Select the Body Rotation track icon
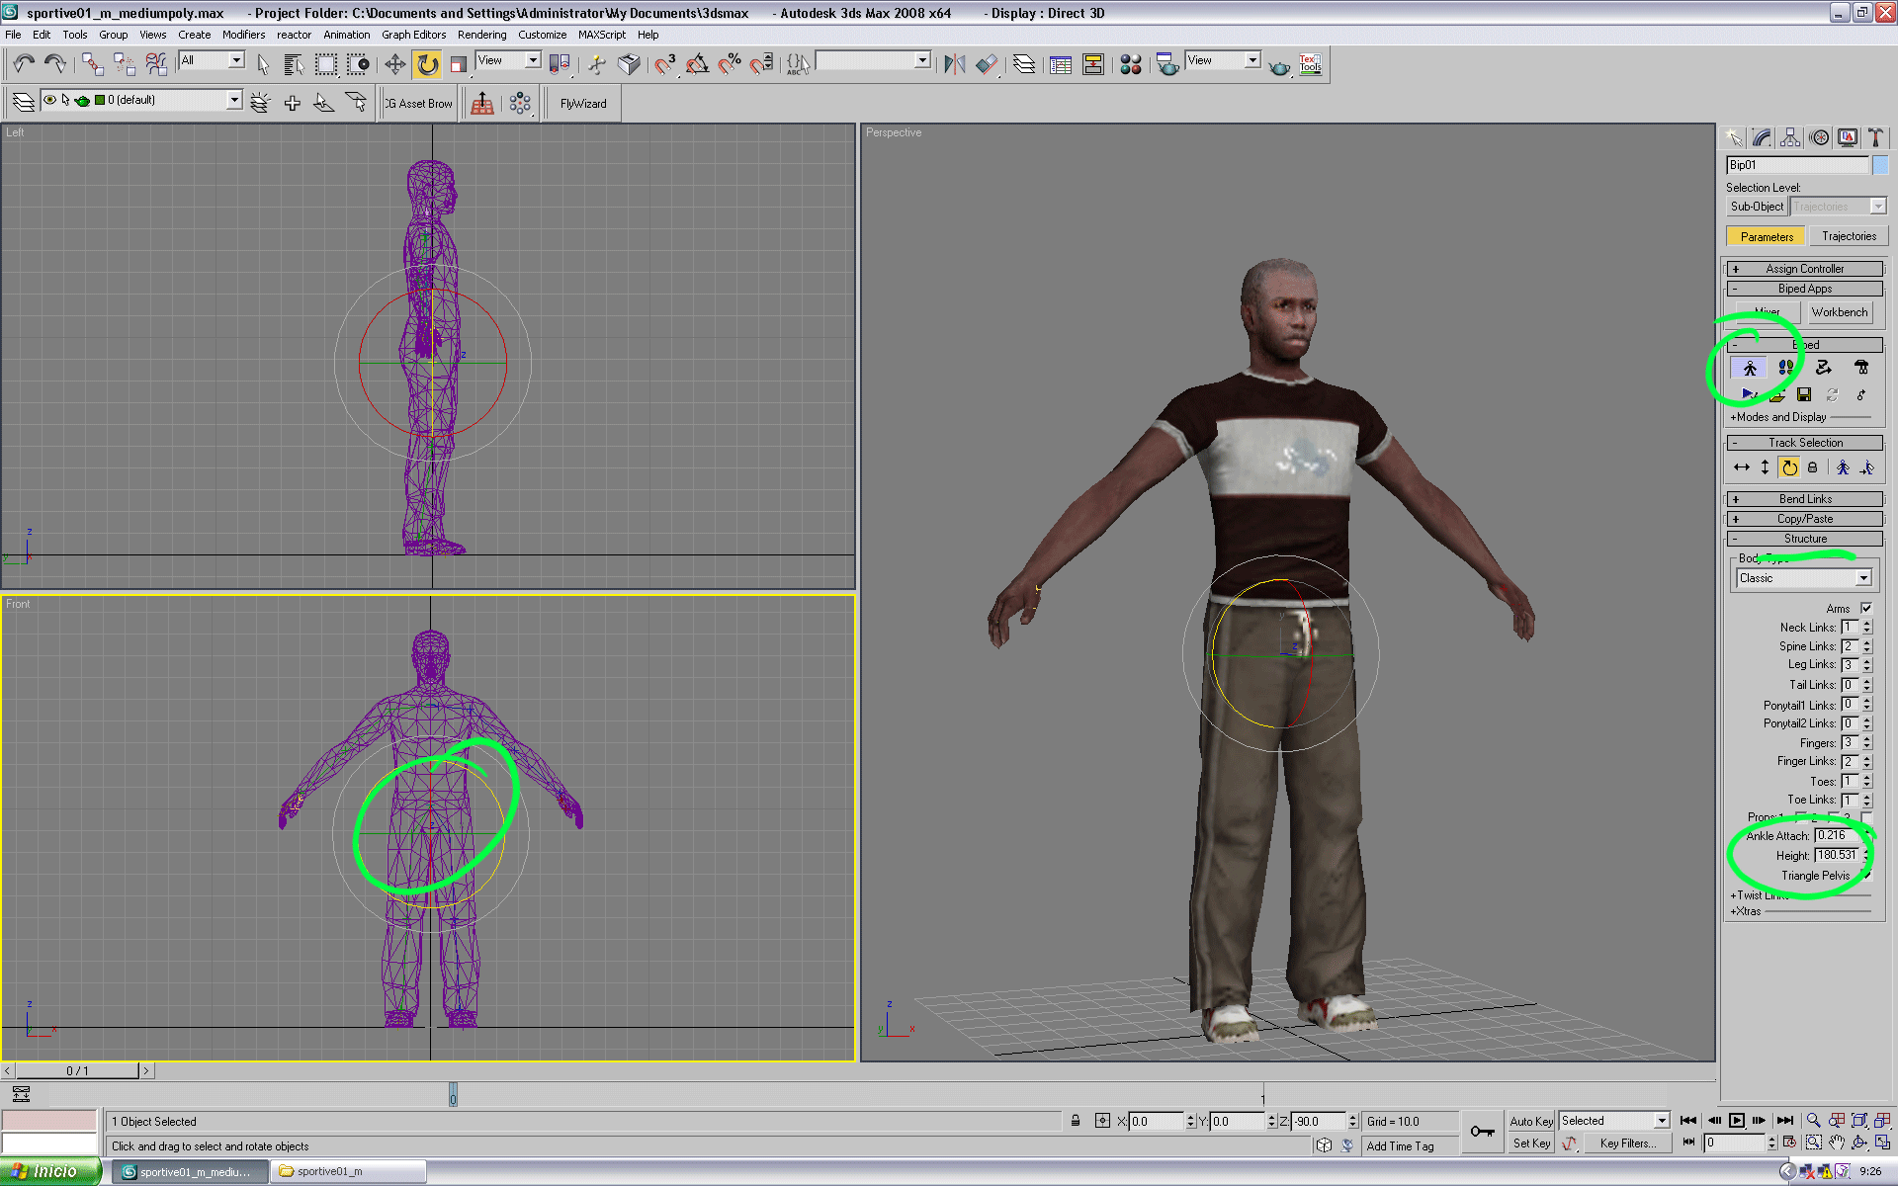Screen dimensions: 1898x1186 coord(1789,467)
